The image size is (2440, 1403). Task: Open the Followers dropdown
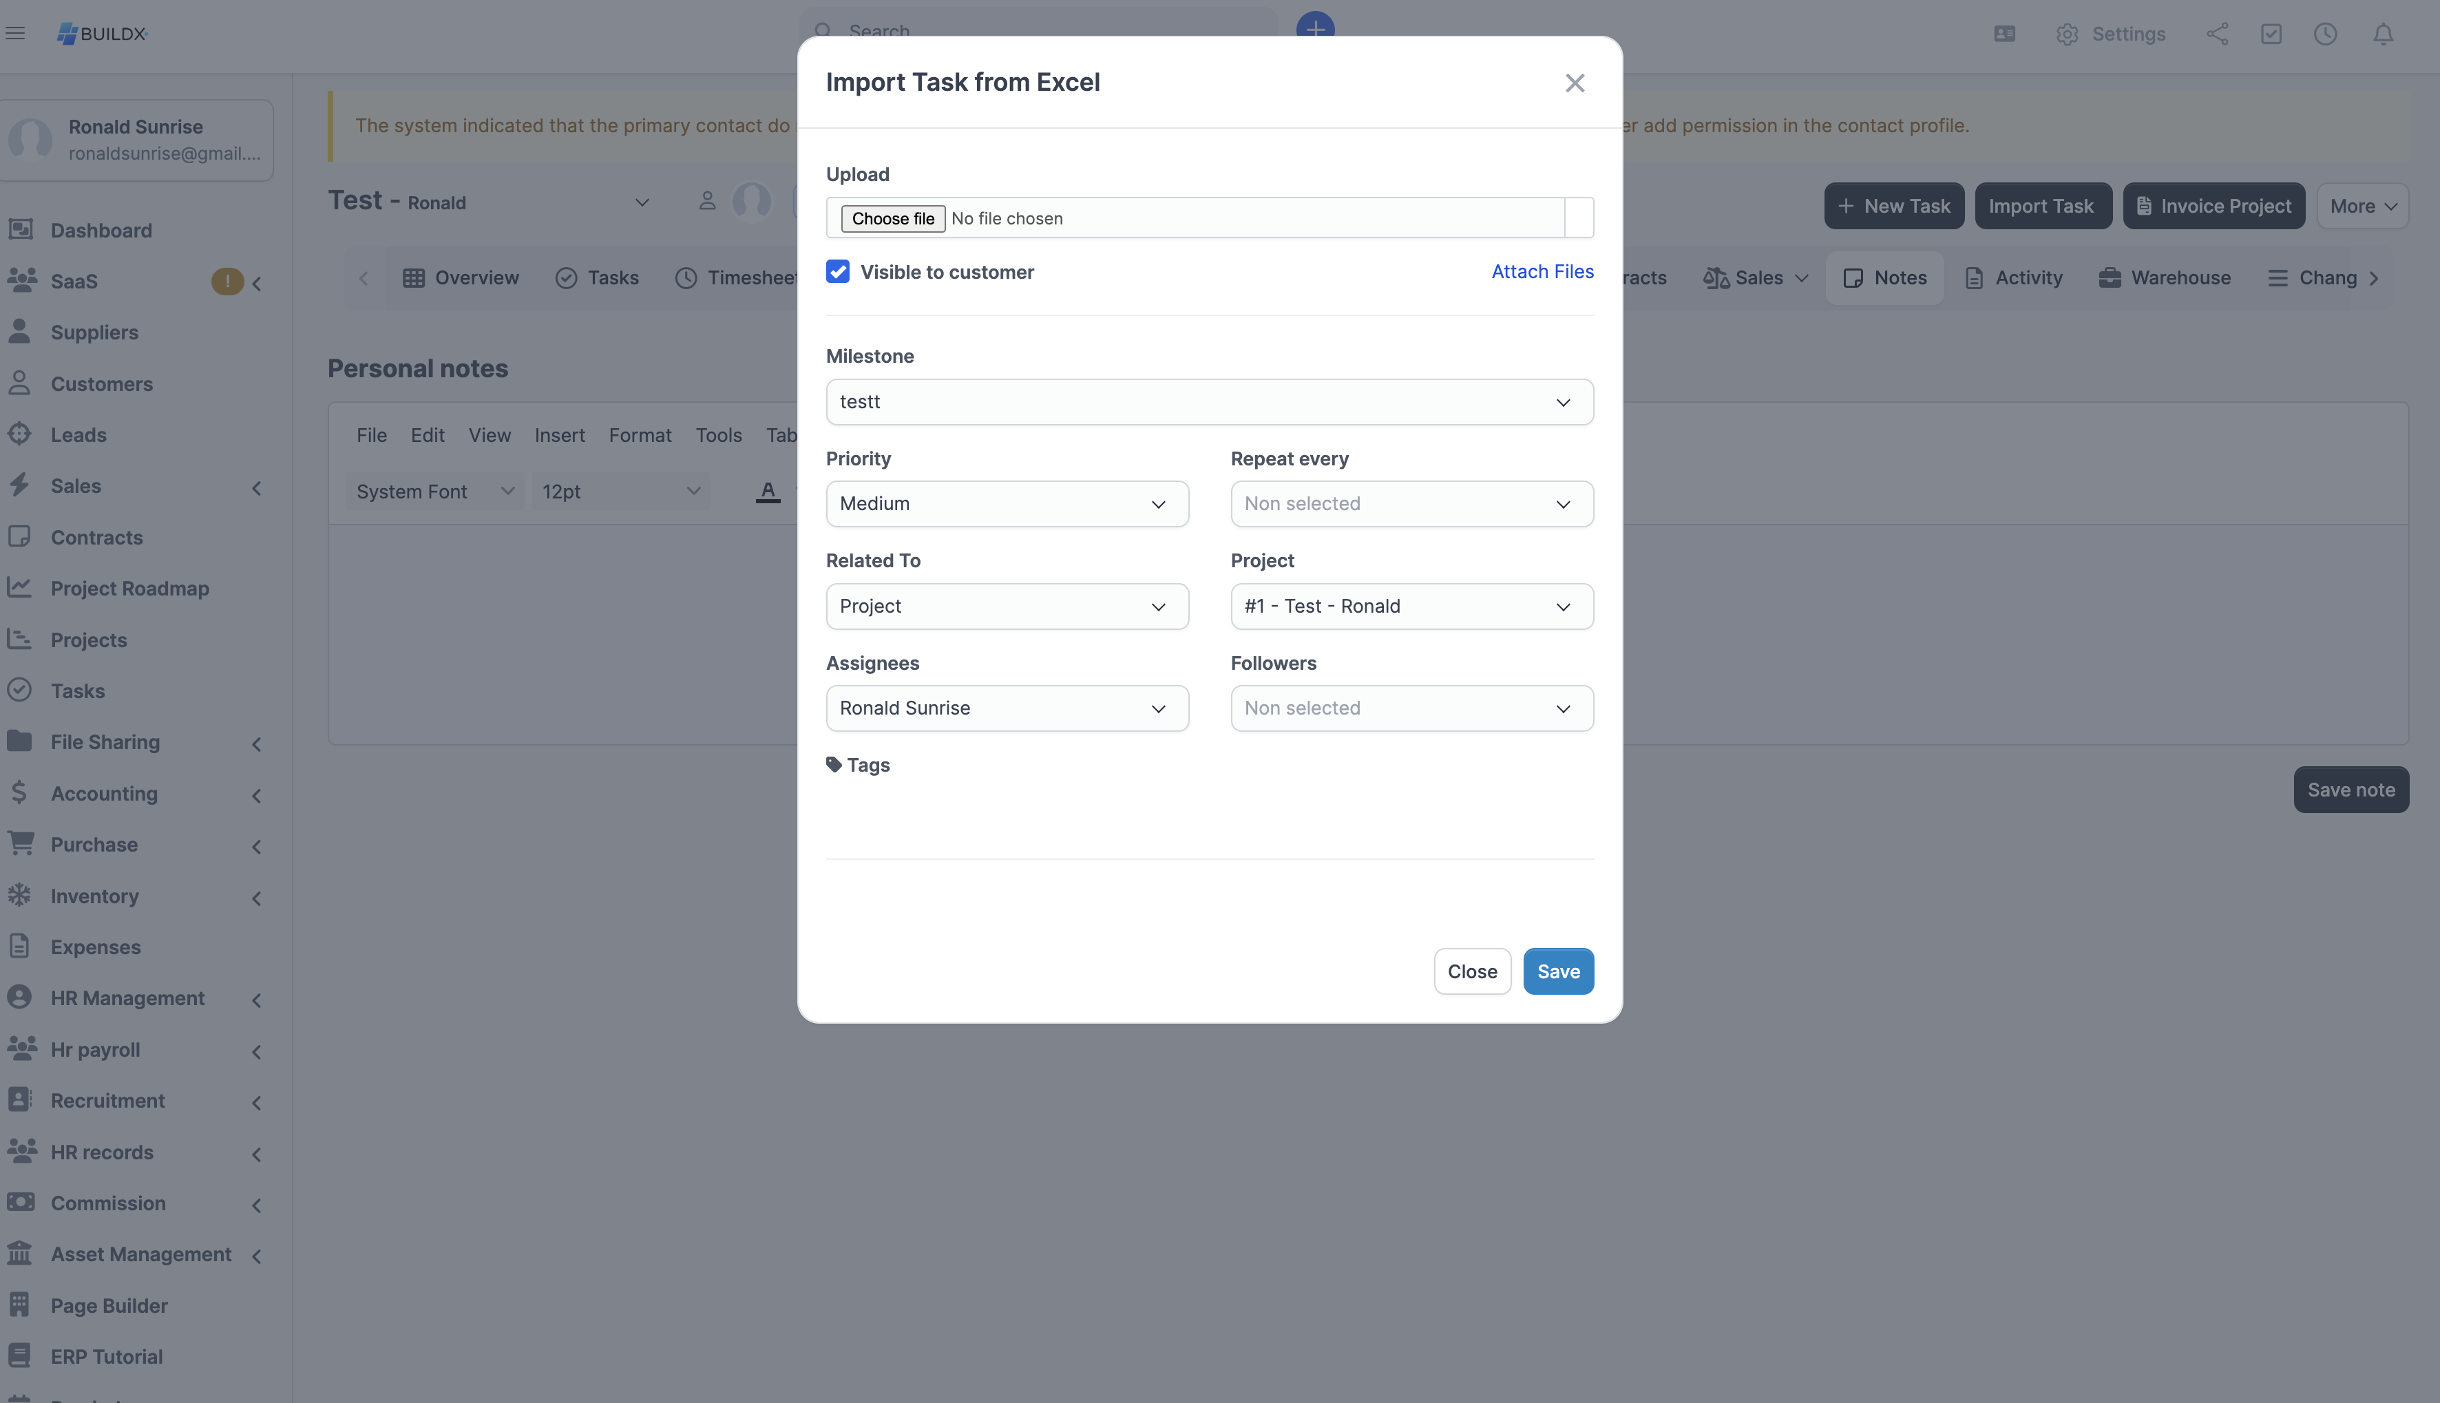click(x=1412, y=708)
